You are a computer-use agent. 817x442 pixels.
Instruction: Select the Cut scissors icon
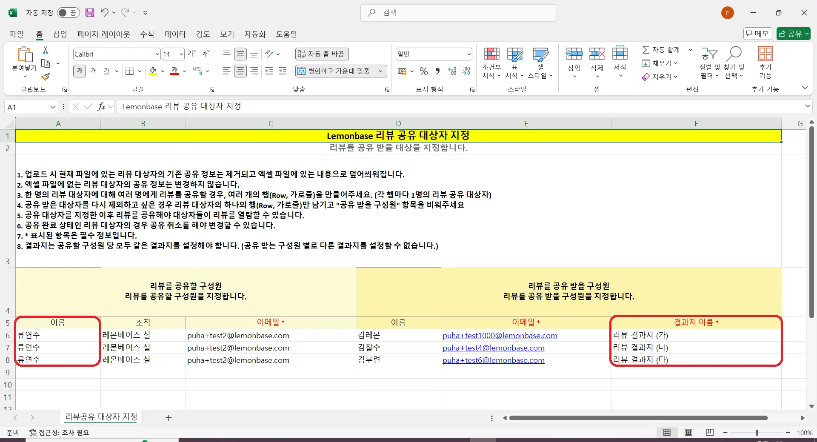(46, 50)
